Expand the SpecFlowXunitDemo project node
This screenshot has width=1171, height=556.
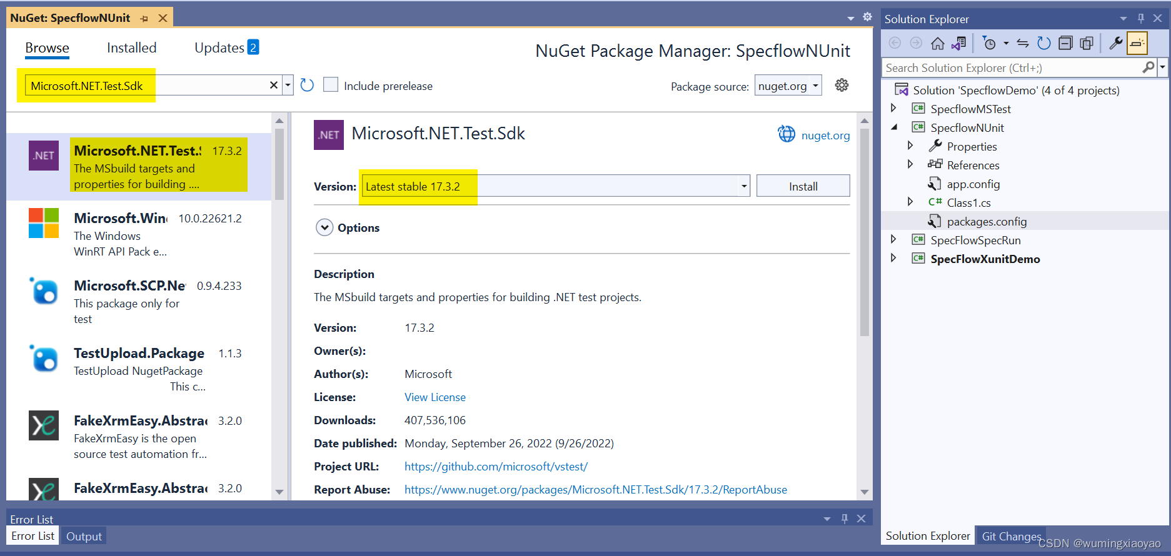(x=894, y=258)
